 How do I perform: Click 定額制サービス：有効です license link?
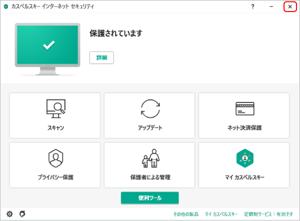tap(268, 214)
